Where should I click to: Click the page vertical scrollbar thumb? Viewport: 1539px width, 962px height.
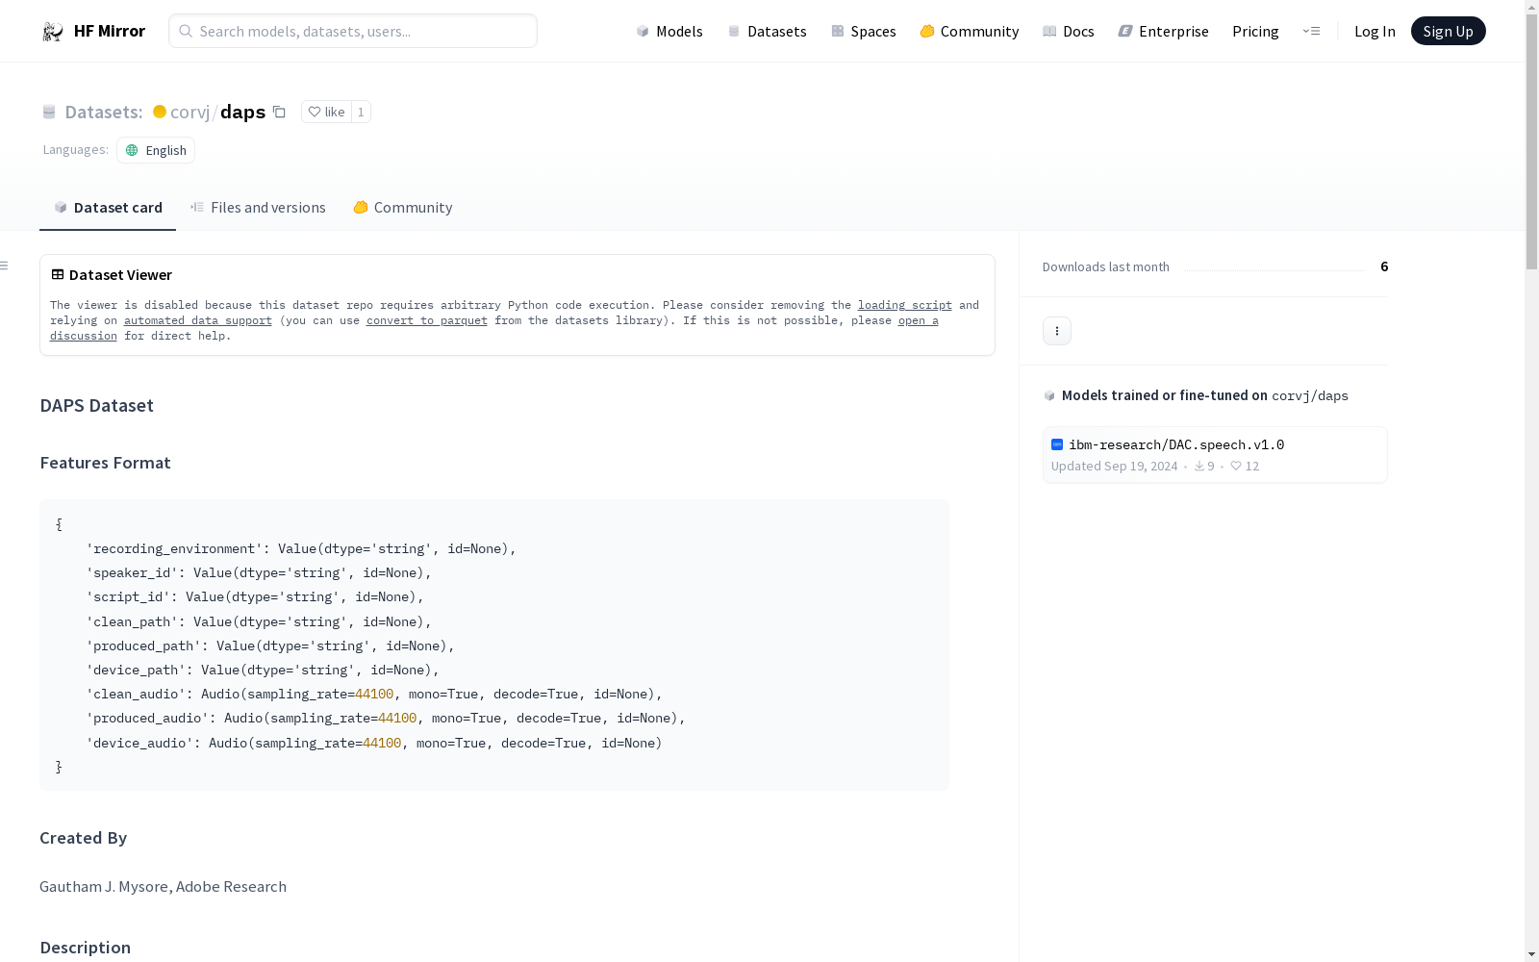click(x=1531, y=142)
